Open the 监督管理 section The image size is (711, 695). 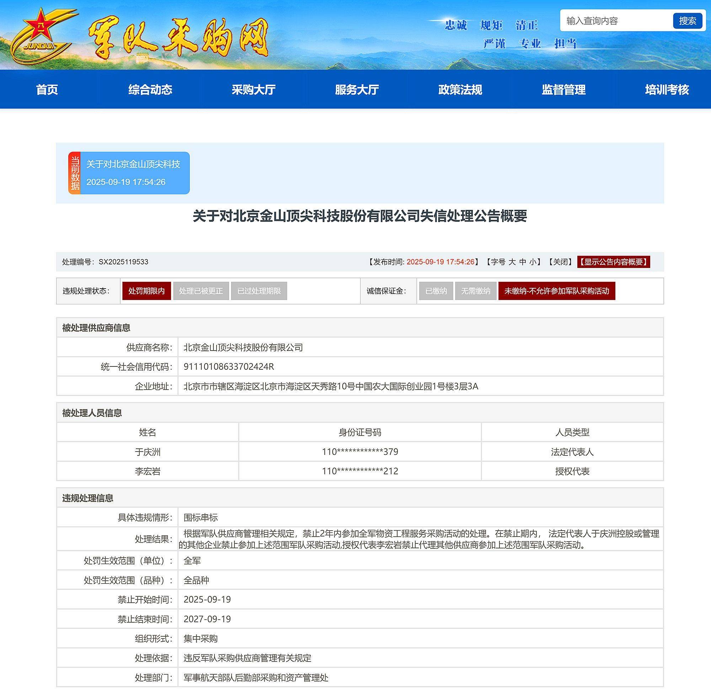(563, 90)
